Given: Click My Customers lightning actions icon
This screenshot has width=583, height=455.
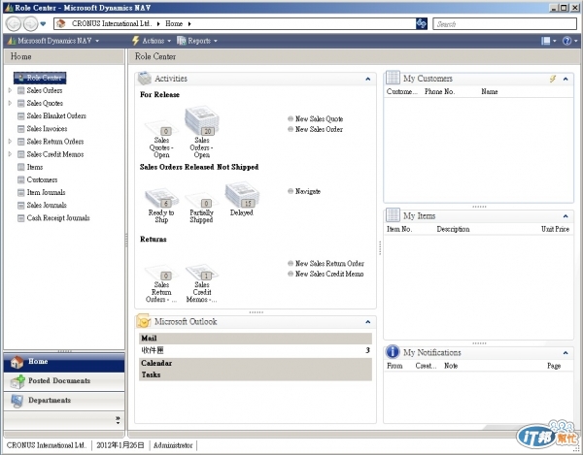Looking at the screenshot, I should coord(553,79).
